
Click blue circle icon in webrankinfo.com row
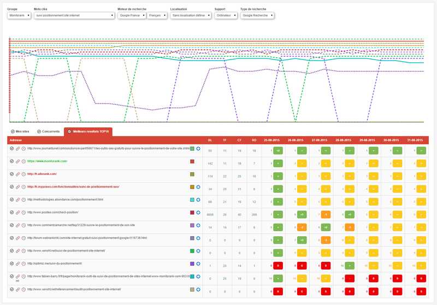[198, 238]
